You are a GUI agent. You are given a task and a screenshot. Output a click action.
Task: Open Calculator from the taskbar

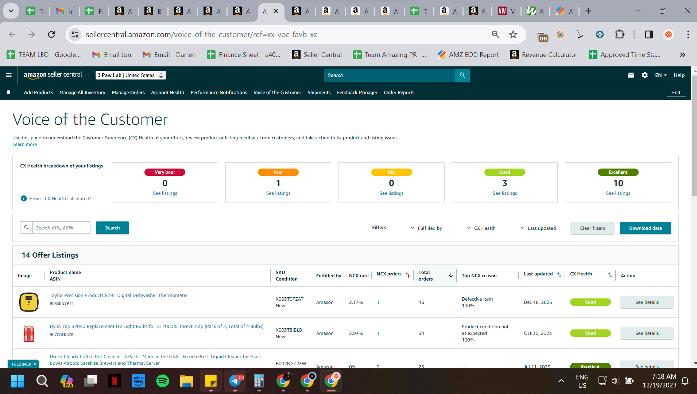pos(259,381)
